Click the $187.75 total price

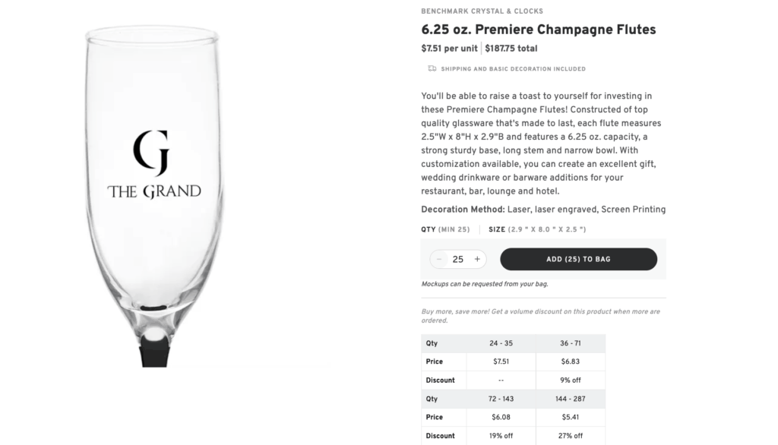pos(510,48)
